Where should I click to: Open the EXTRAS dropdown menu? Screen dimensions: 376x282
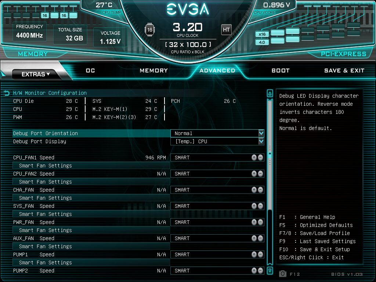tap(36, 74)
